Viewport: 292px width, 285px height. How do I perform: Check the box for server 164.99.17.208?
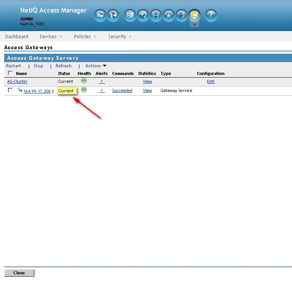point(10,90)
